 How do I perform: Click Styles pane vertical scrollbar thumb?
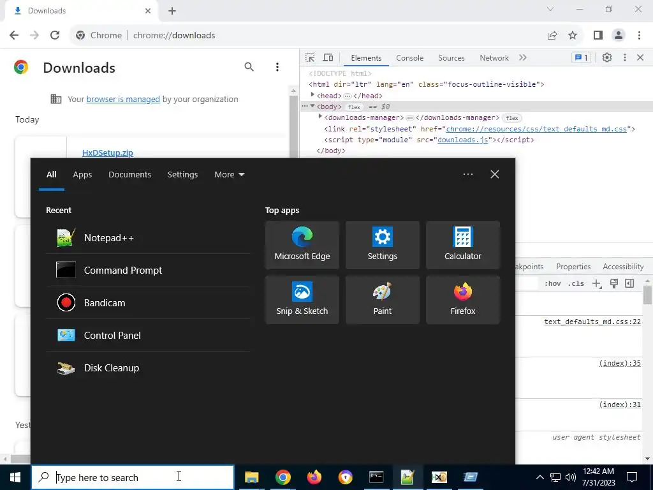point(647,295)
